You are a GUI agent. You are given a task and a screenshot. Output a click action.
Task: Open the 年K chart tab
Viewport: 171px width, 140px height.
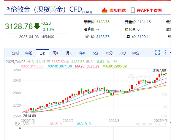click(x=82, y=53)
